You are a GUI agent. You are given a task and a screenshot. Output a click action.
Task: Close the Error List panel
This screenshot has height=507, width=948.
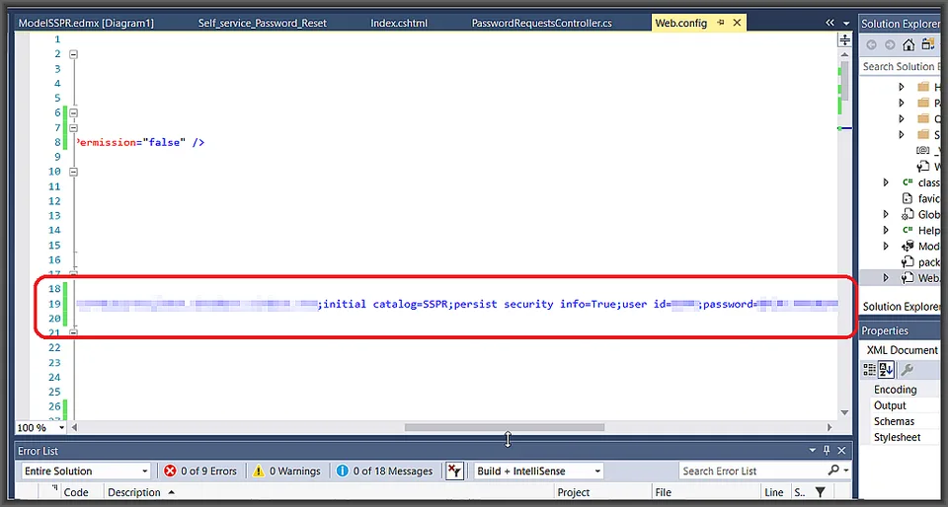(x=841, y=451)
